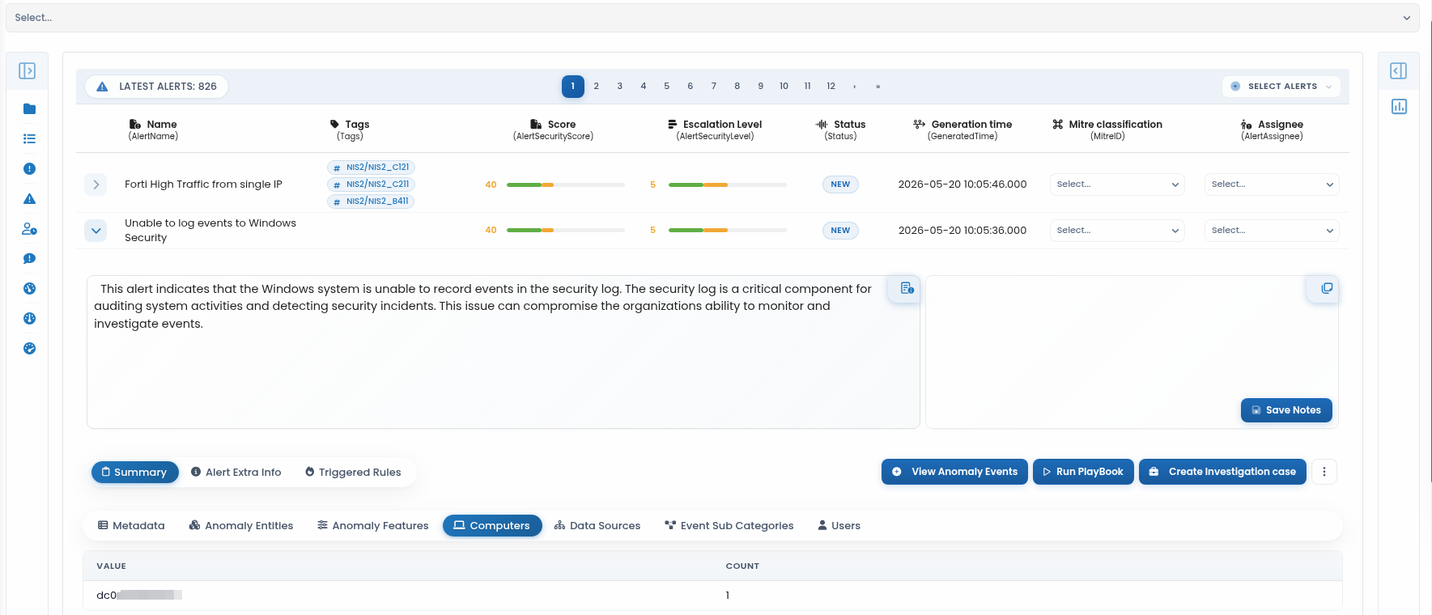Image resolution: width=1432 pixels, height=615 pixels.
Task: Select the user settings sidebar icon
Action: pyautogui.click(x=29, y=229)
